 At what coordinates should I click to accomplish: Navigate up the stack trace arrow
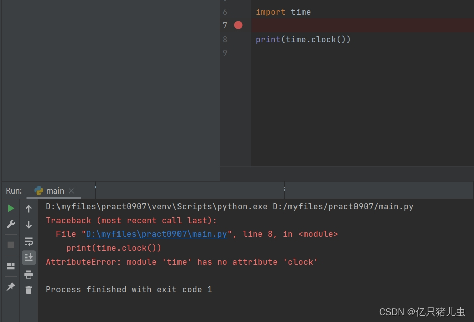(x=29, y=208)
